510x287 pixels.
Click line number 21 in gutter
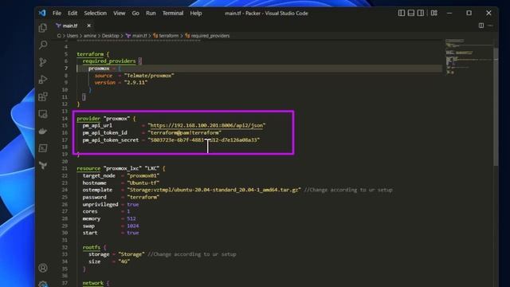[x=65, y=168]
